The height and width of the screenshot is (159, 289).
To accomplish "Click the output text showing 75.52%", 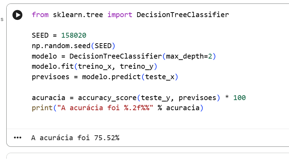I will [75, 138].
